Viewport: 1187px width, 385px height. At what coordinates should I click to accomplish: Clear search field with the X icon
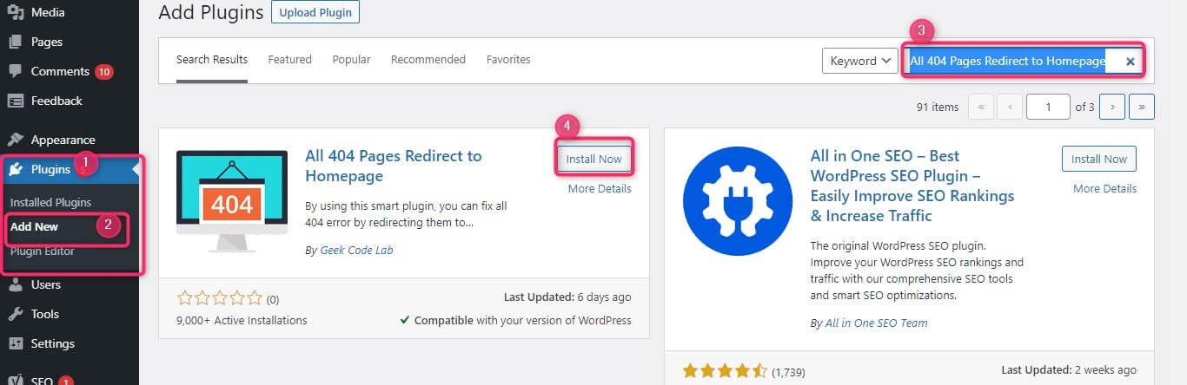click(1131, 62)
